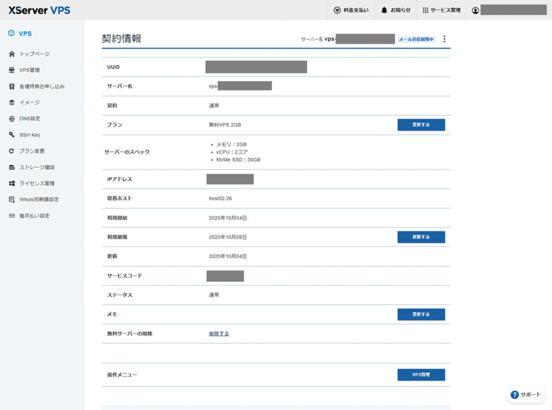
Task: Click the home icon beside トップページ
Action: click(12, 54)
